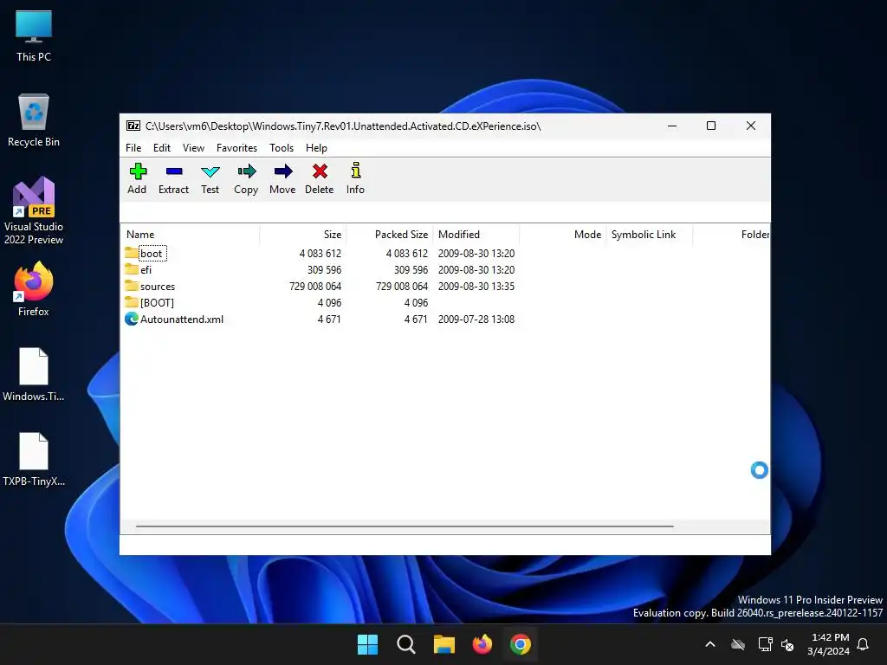Open the Tools menu
Screen dimensions: 887x665
(x=282, y=147)
